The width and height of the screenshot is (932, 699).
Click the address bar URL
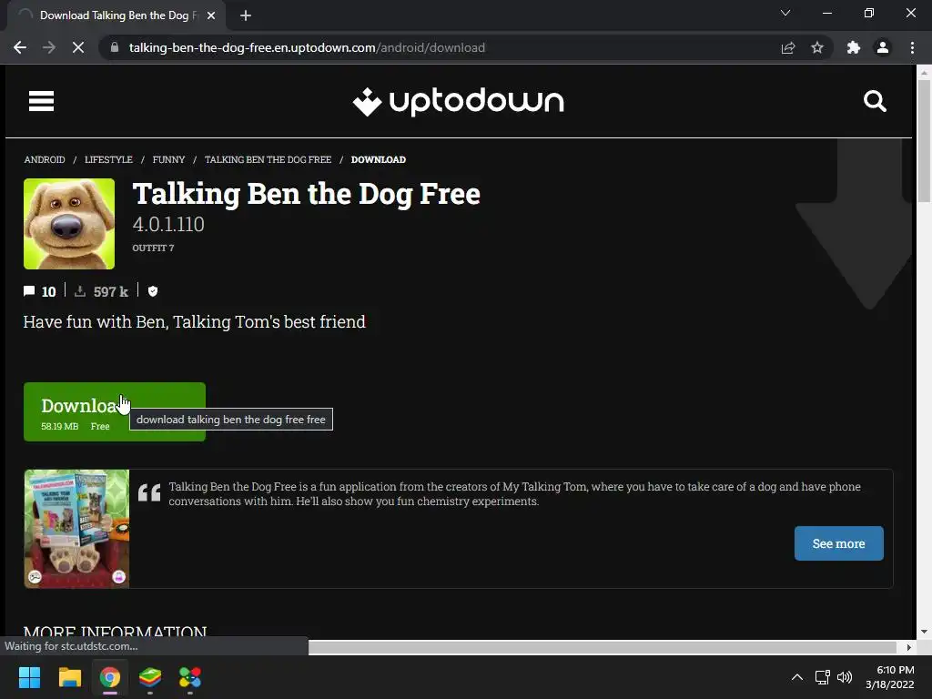pyautogui.click(x=307, y=47)
